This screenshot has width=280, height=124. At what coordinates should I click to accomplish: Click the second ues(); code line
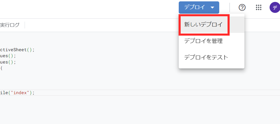coord(8,62)
